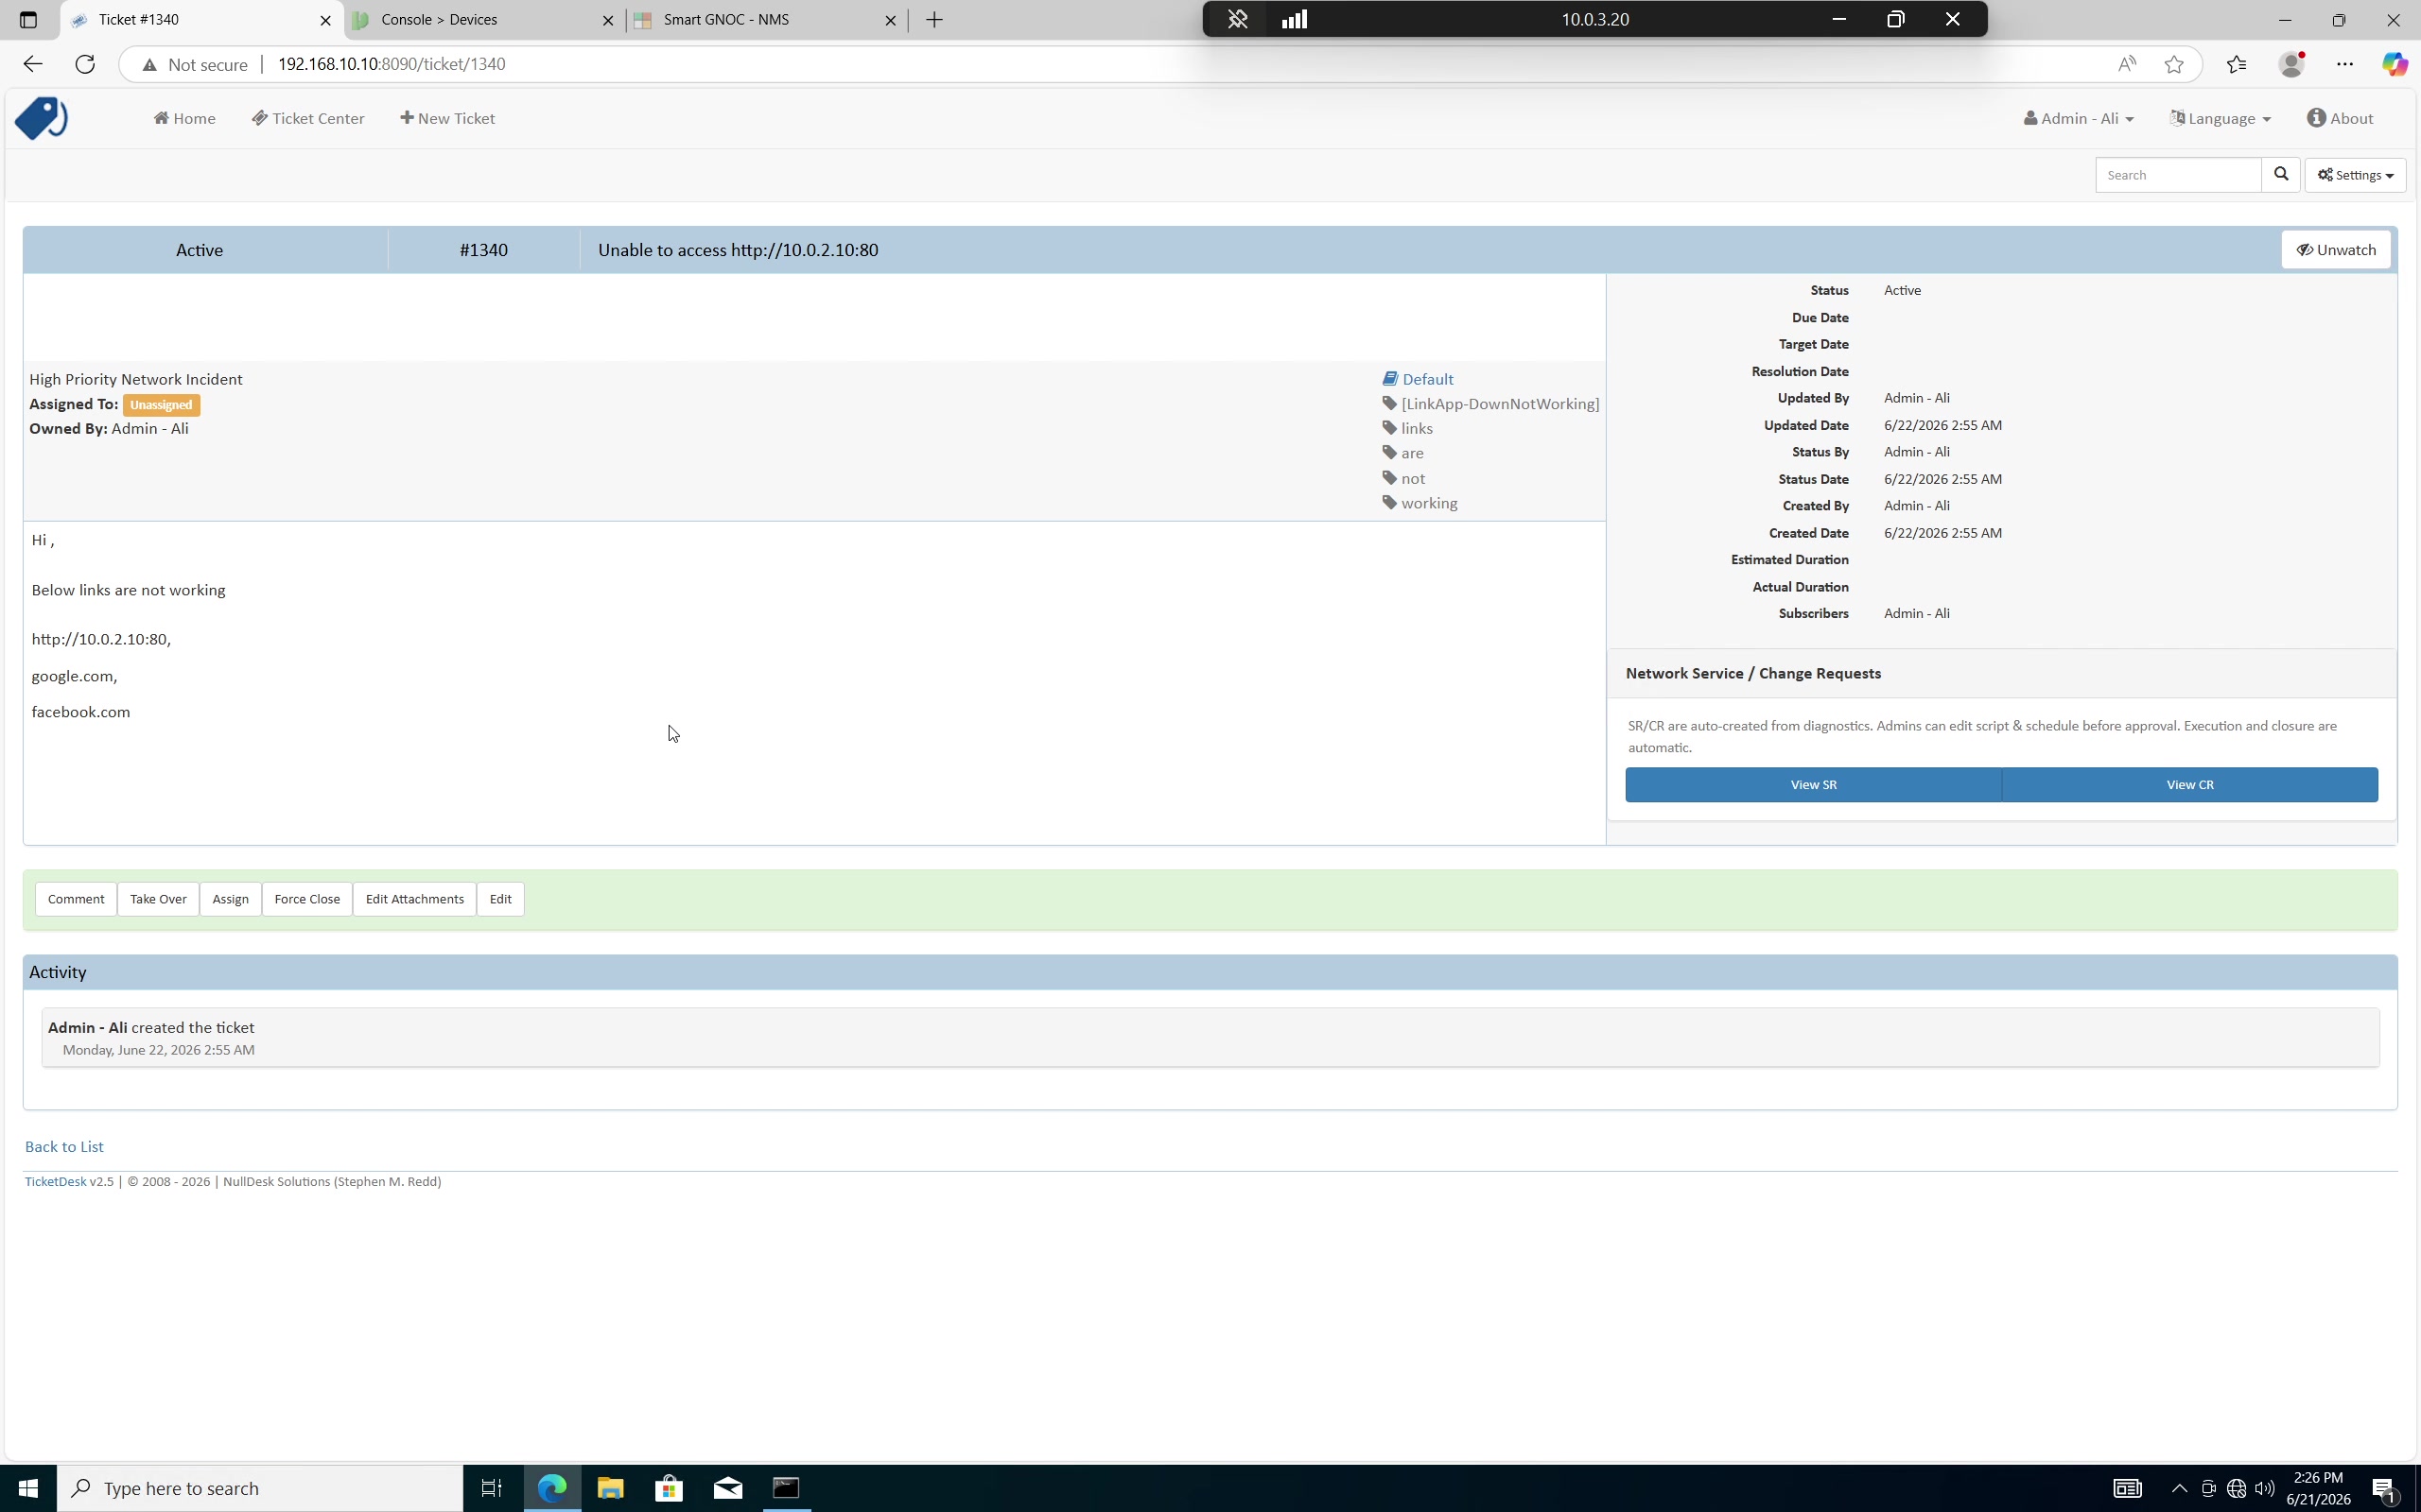This screenshot has width=2421, height=1512.
Task: Click the TicketDesk tag logo
Action: tap(41, 118)
